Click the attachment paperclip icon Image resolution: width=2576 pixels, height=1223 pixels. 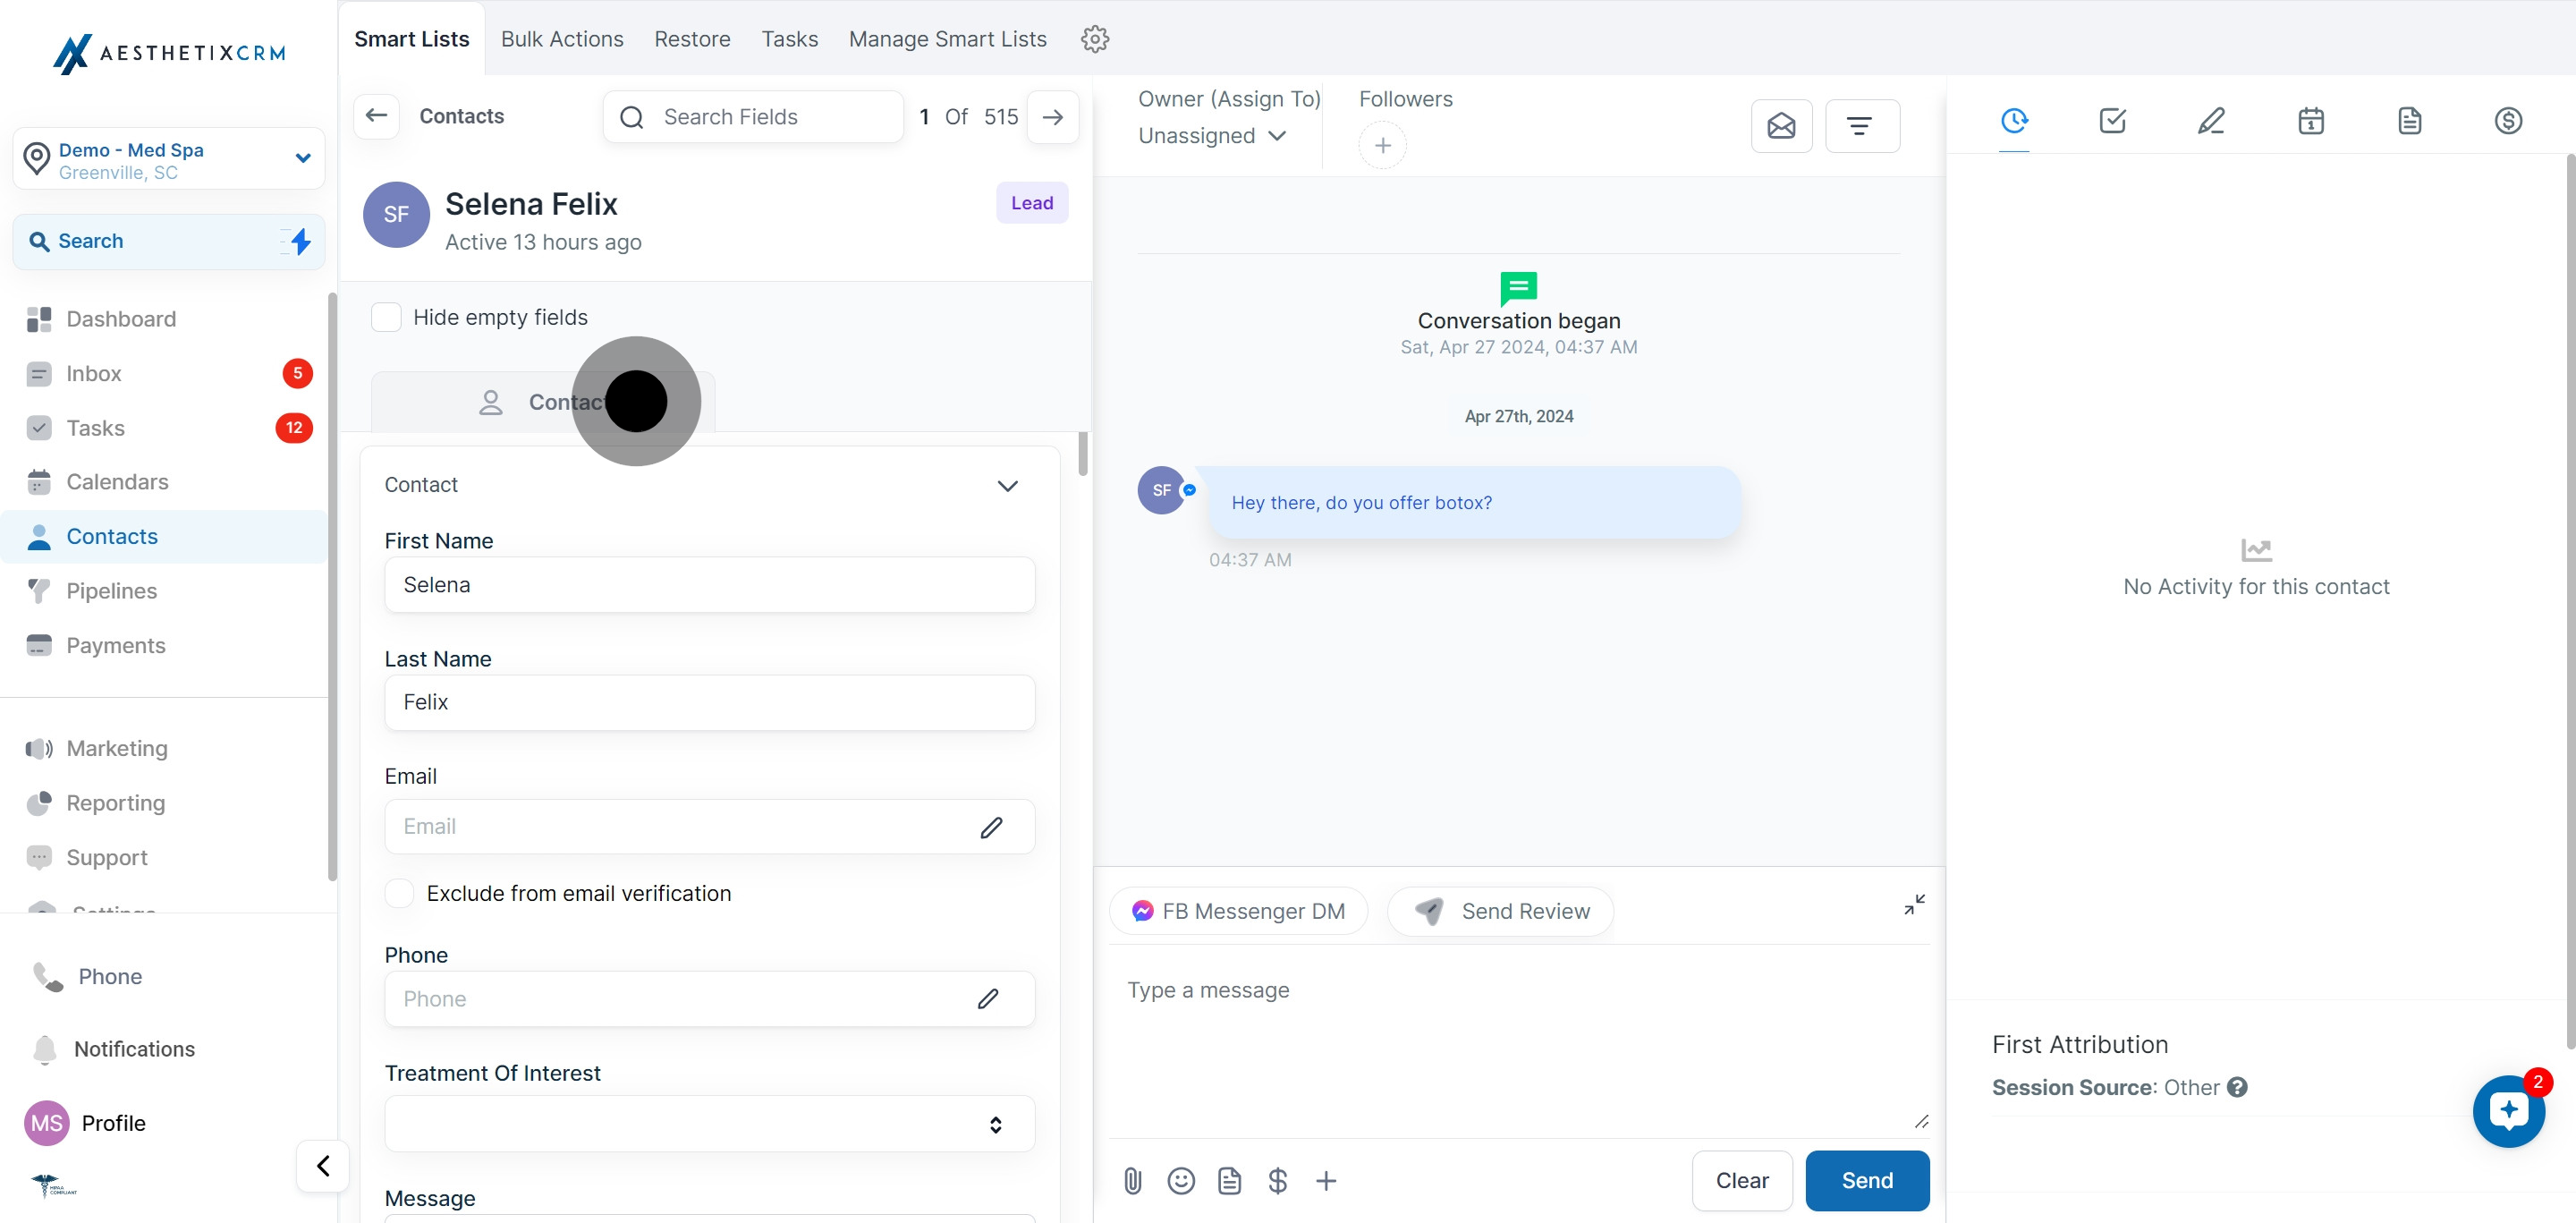pos(1132,1181)
